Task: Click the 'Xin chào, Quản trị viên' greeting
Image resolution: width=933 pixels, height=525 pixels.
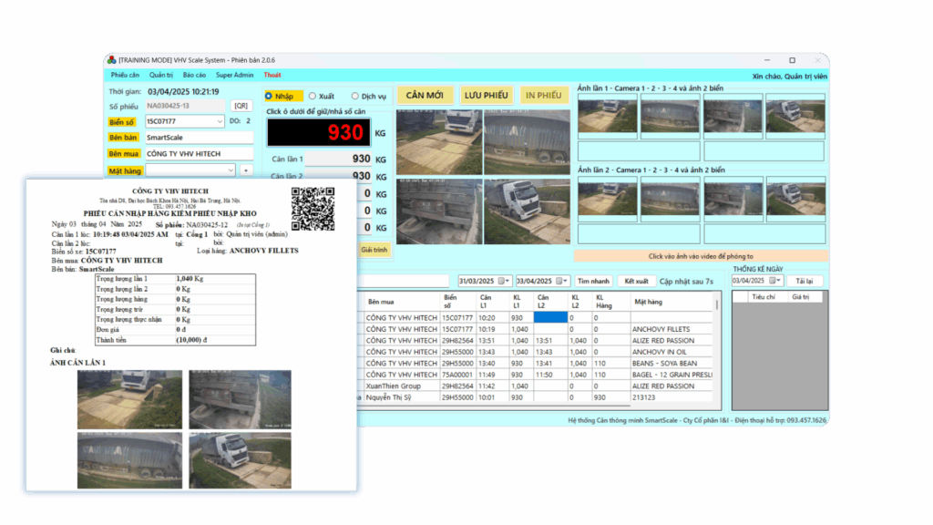Action: click(x=790, y=77)
